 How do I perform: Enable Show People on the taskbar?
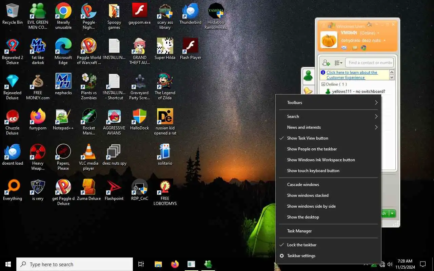pyautogui.click(x=328, y=149)
